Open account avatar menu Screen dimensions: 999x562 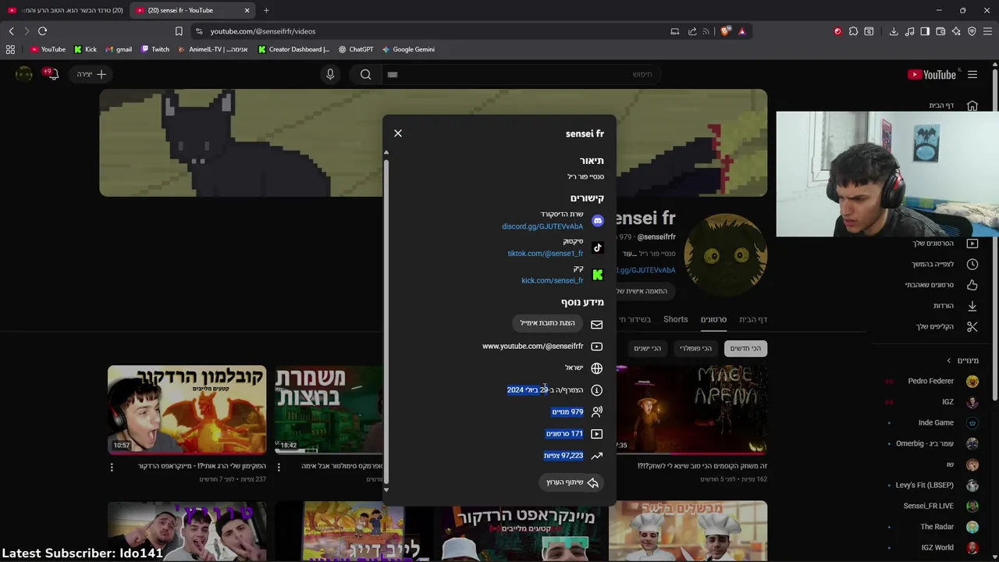[x=24, y=74]
